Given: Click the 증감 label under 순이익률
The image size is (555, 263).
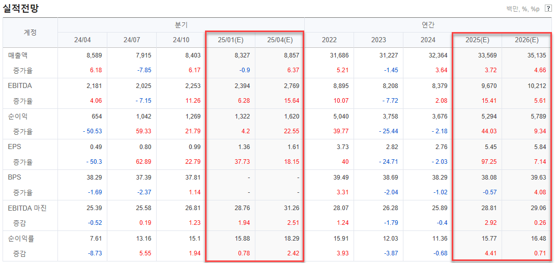Looking at the screenshot, I should pyautogui.click(x=19, y=253).
